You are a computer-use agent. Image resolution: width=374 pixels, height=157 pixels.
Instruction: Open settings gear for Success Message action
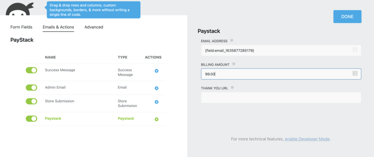(x=156, y=71)
